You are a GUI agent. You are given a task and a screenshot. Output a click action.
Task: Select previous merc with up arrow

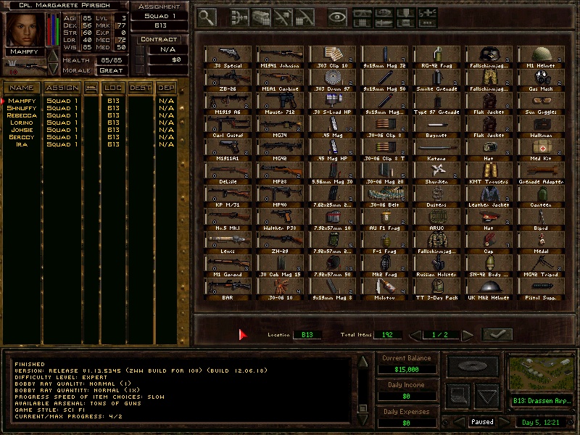(53, 56)
